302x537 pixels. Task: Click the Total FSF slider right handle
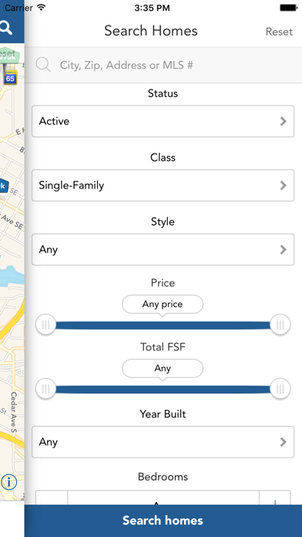[x=280, y=389]
